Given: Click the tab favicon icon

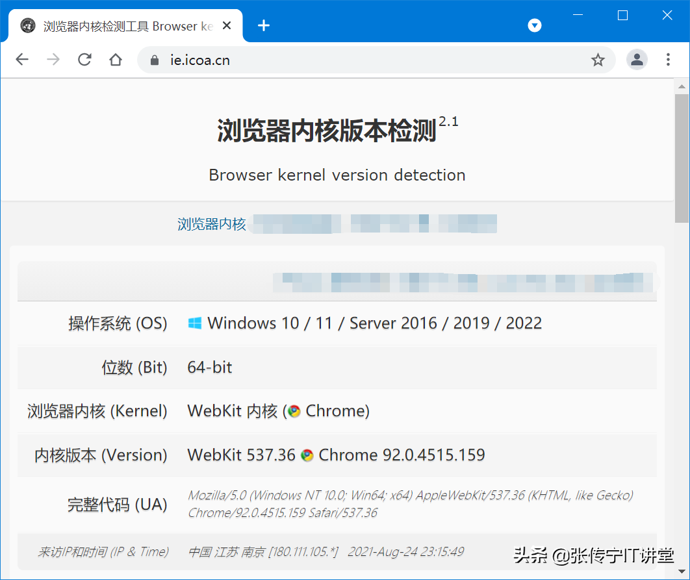Looking at the screenshot, I should 28,25.
